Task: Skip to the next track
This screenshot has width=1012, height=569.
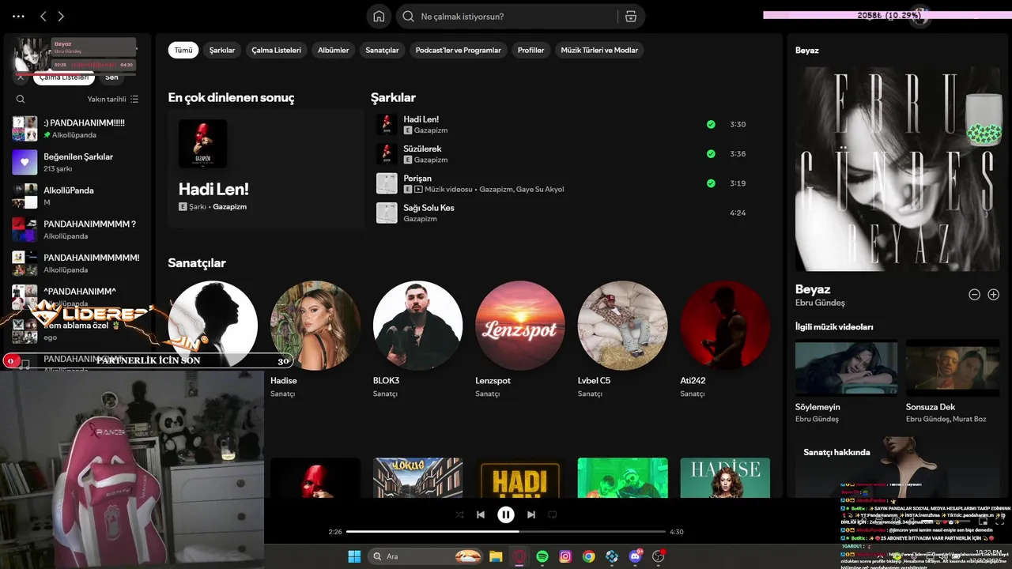Action: coord(531,514)
